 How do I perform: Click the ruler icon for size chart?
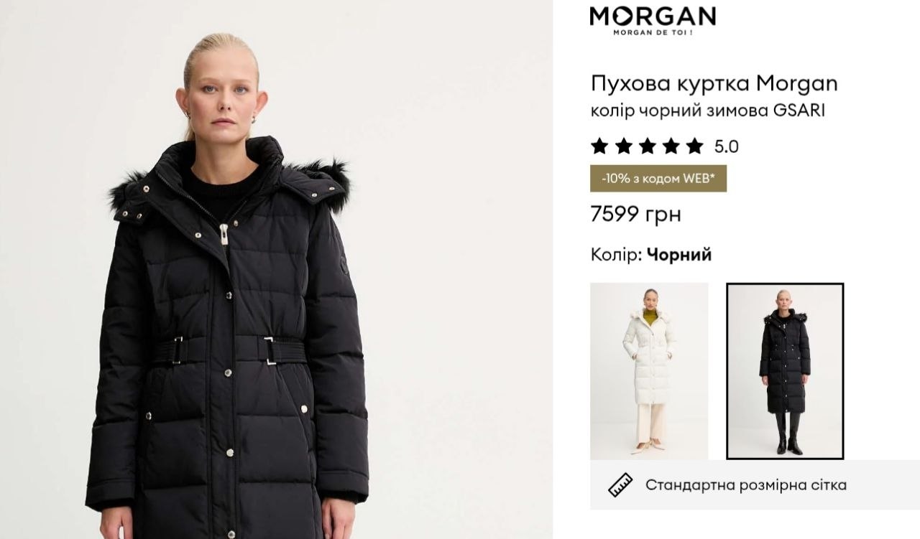click(x=620, y=485)
